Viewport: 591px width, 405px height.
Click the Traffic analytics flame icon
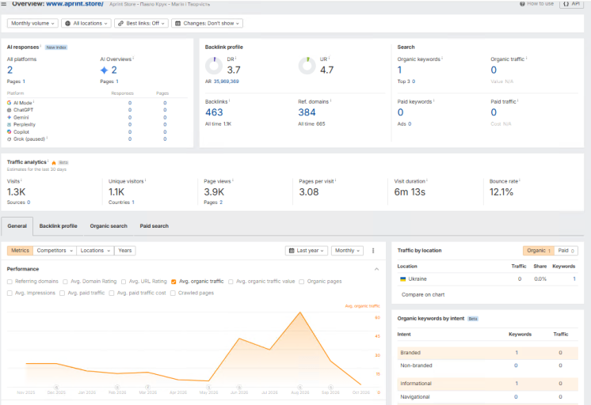(x=54, y=163)
